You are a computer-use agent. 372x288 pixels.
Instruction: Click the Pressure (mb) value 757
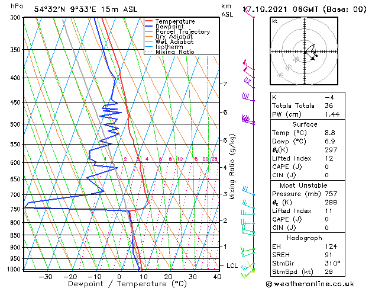(x=331, y=194)
